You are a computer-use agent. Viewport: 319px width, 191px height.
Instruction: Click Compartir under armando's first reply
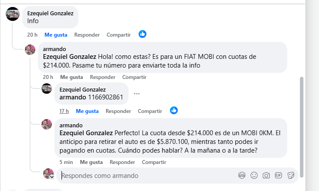pyautogui.click(x=134, y=77)
